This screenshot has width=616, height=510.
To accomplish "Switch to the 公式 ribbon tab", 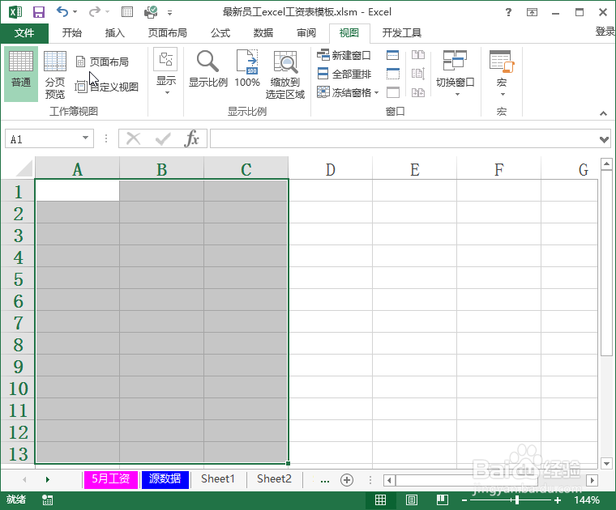I will click(x=220, y=33).
